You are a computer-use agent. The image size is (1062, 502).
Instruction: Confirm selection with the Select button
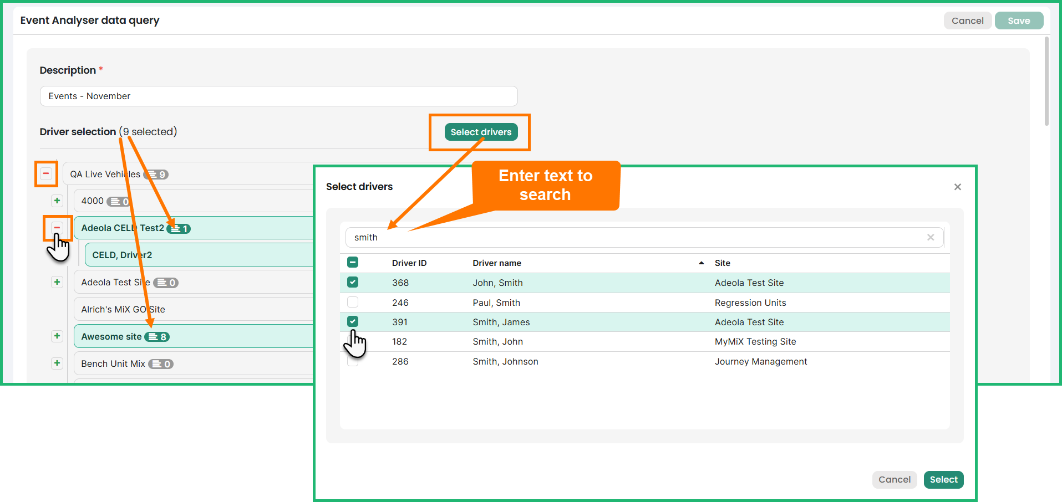(943, 480)
